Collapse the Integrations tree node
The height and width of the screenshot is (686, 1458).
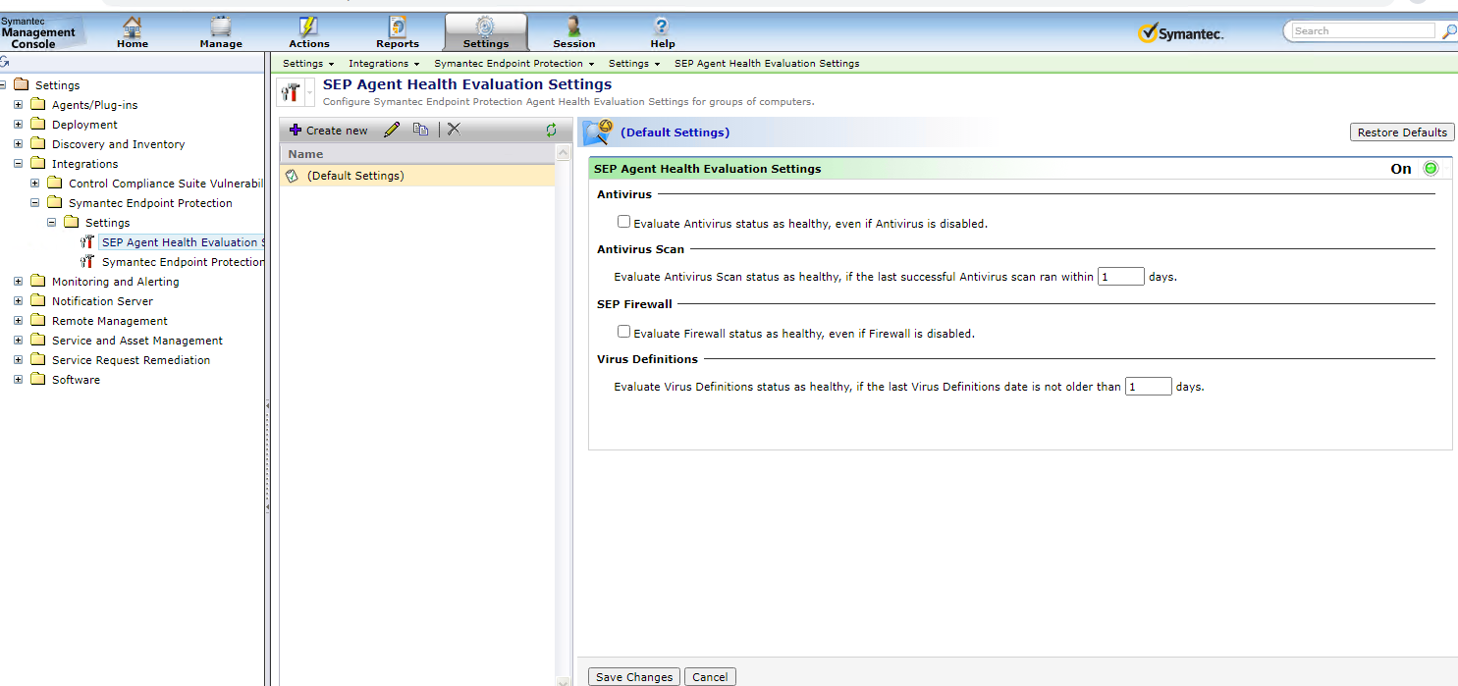[x=18, y=164]
